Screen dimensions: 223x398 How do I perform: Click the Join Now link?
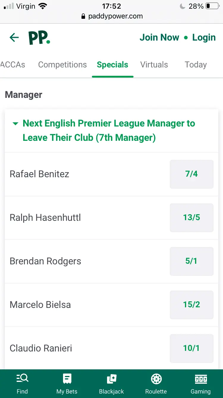(159, 38)
